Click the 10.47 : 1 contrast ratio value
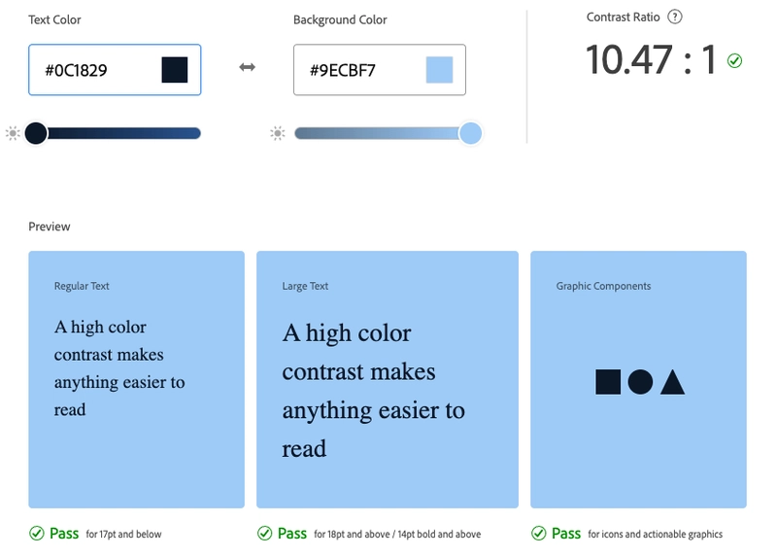The height and width of the screenshot is (557, 777). [x=651, y=60]
